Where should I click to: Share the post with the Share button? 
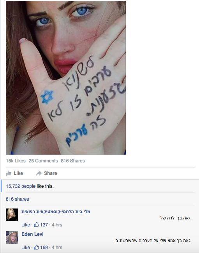click(47, 173)
